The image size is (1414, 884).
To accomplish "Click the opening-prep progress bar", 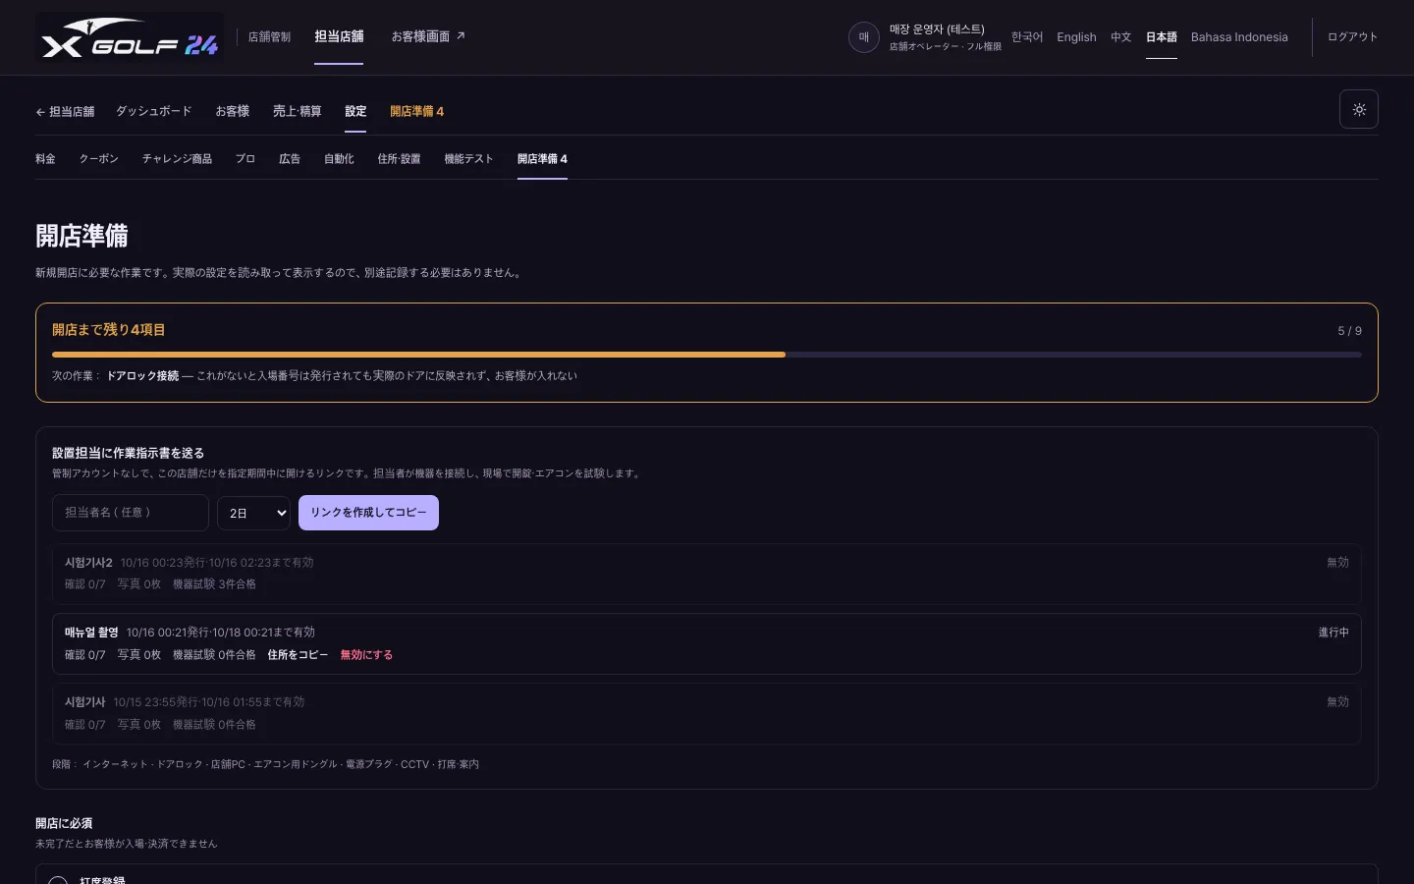I will [707, 355].
